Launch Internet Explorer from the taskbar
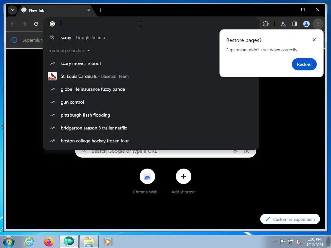 point(29,242)
